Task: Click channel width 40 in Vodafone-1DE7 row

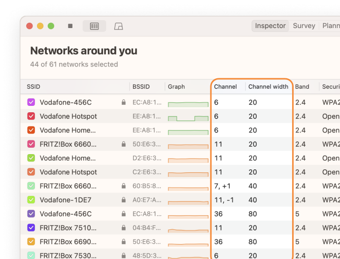Action: [x=253, y=200]
